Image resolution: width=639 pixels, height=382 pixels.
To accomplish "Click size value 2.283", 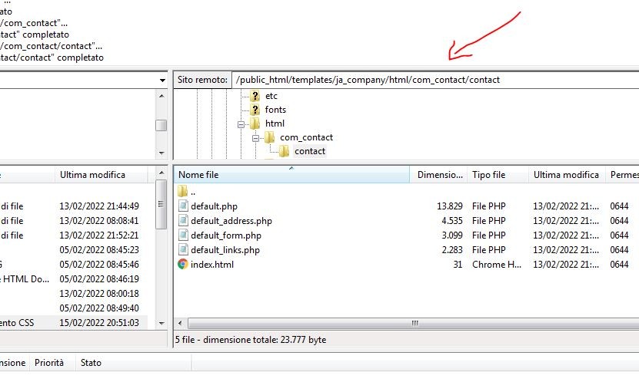I will (x=452, y=250).
